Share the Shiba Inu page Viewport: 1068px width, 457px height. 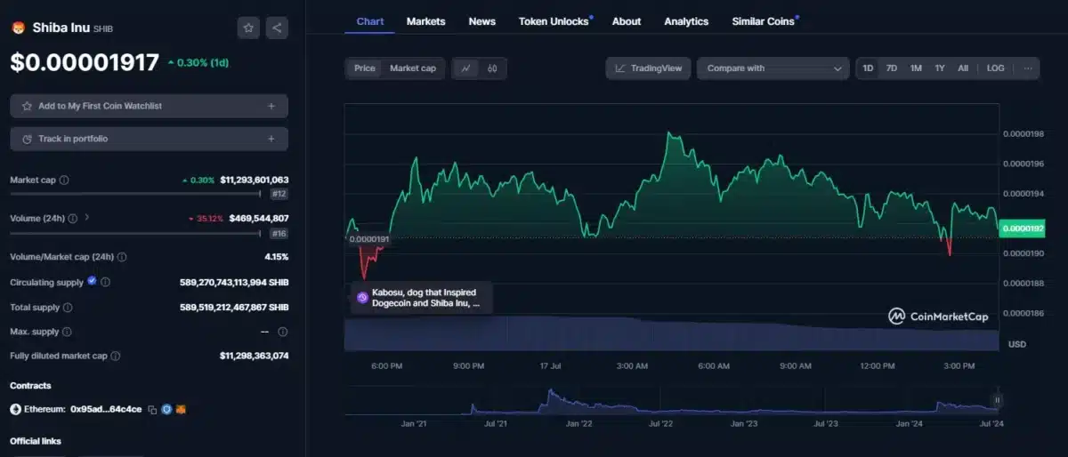tap(277, 28)
